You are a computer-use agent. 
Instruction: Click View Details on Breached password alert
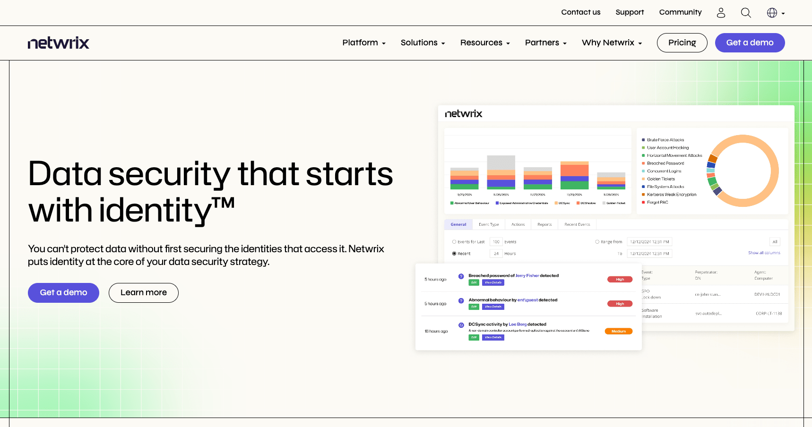tap(493, 282)
